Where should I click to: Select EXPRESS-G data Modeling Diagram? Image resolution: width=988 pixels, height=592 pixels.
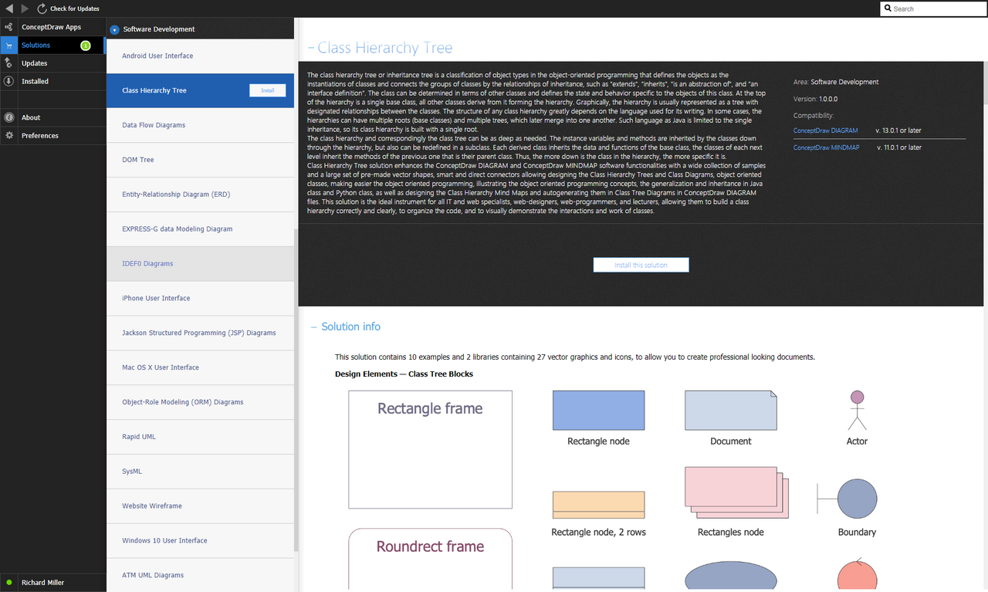(200, 229)
